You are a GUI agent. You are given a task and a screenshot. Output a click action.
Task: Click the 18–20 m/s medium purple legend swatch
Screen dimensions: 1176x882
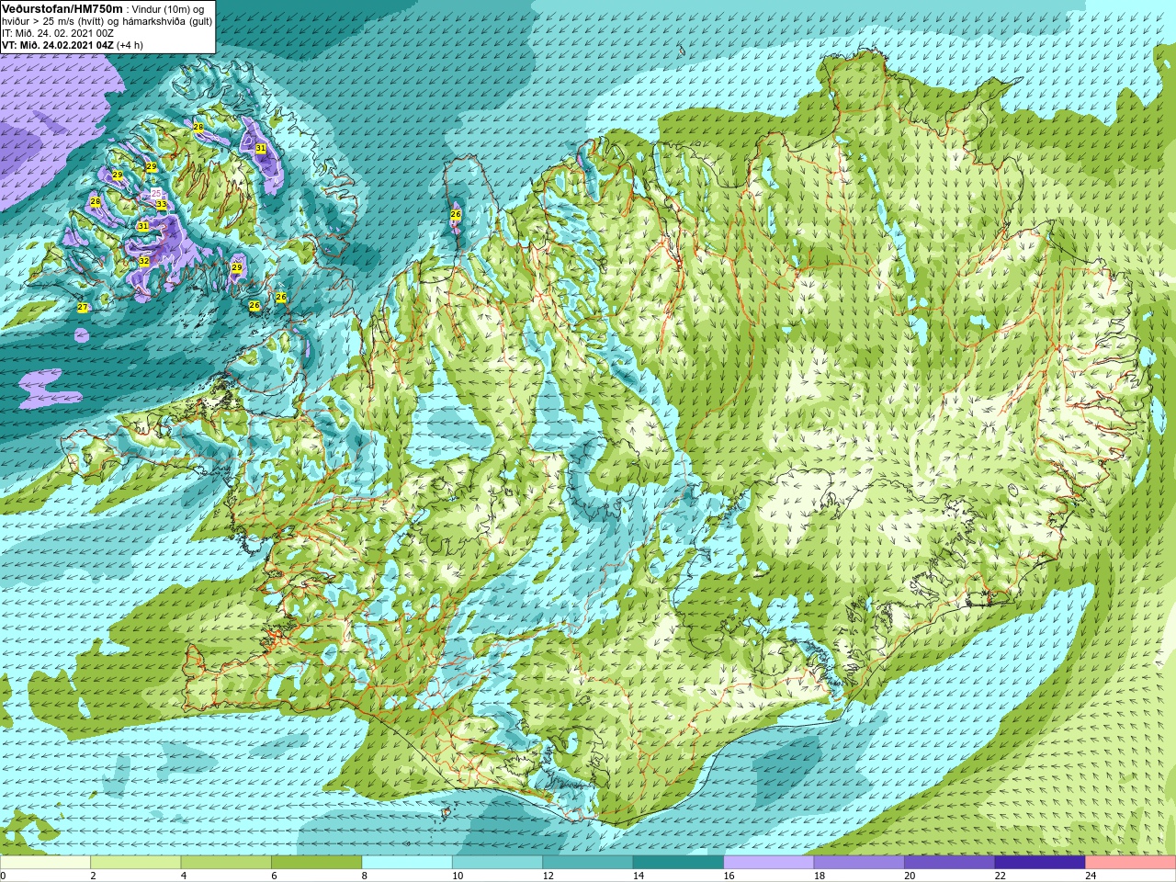click(x=859, y=863)
